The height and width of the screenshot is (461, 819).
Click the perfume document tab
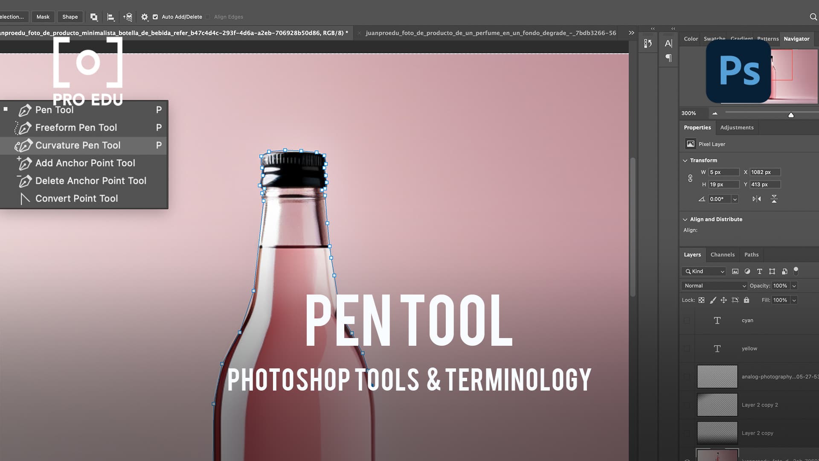click(x=490, y=32)
